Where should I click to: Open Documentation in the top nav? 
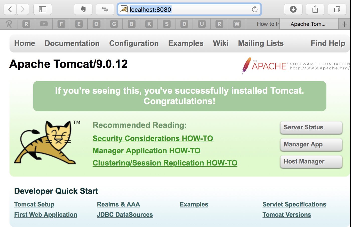pyautogui.click(x=72, y=43)
